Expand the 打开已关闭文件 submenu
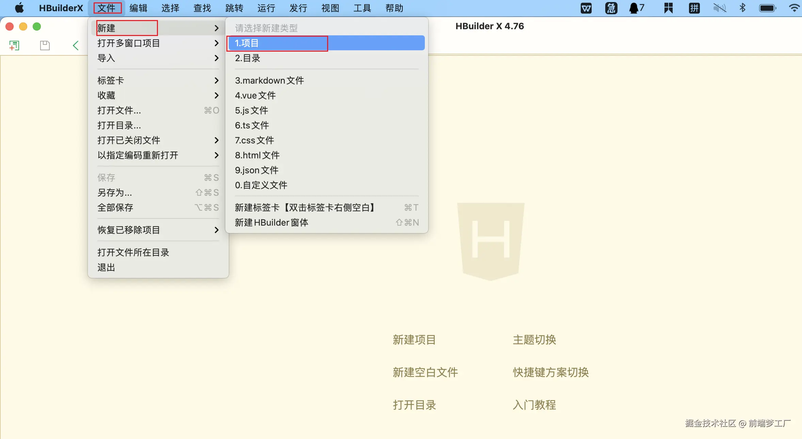802x439 pixels. tap(158, 140)
